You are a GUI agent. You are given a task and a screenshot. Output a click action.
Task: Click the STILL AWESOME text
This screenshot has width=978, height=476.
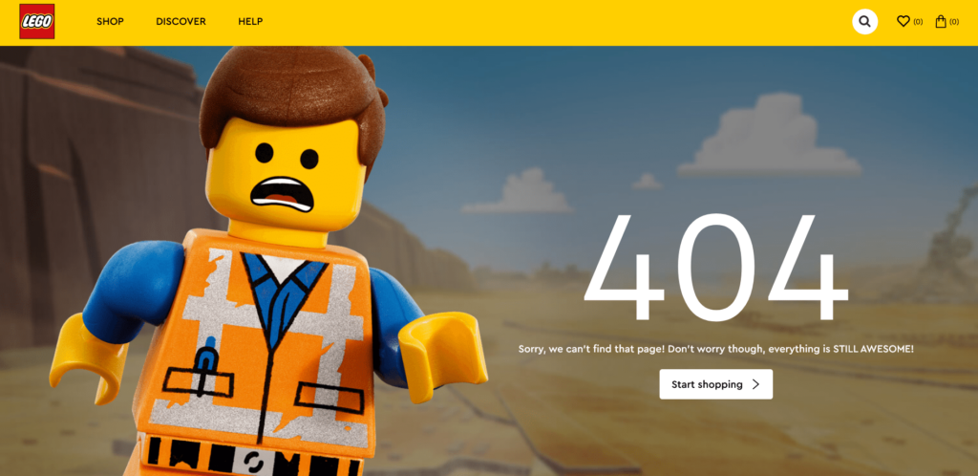873,349
